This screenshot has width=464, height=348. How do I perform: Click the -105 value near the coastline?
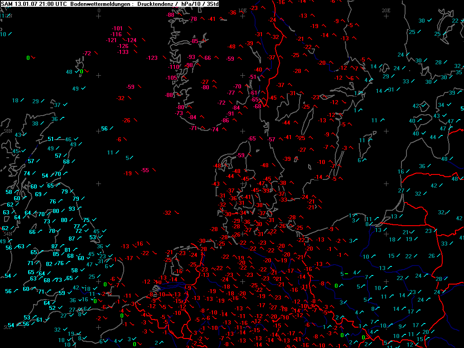(x=171, y=78)
